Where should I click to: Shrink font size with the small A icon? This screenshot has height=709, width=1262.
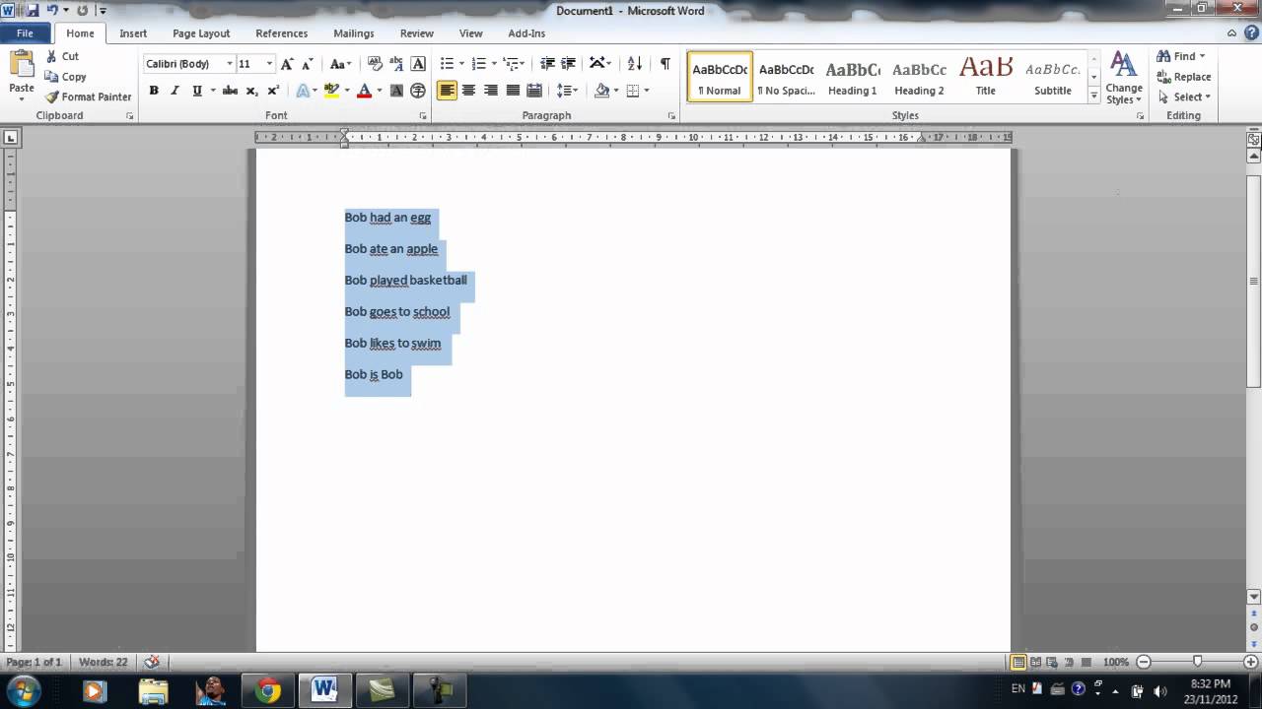[308, 64]
